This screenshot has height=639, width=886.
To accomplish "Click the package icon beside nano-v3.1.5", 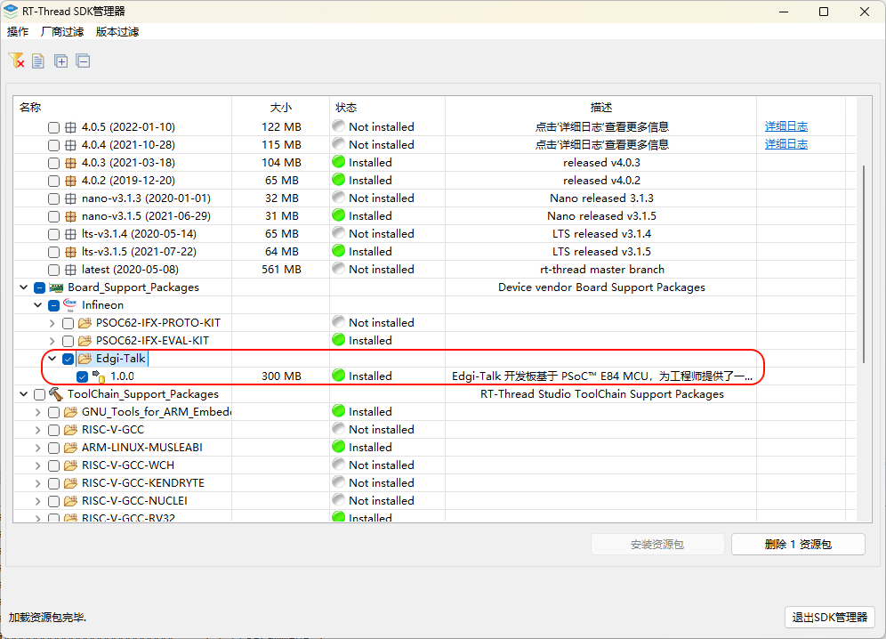I will coord(70,215).
